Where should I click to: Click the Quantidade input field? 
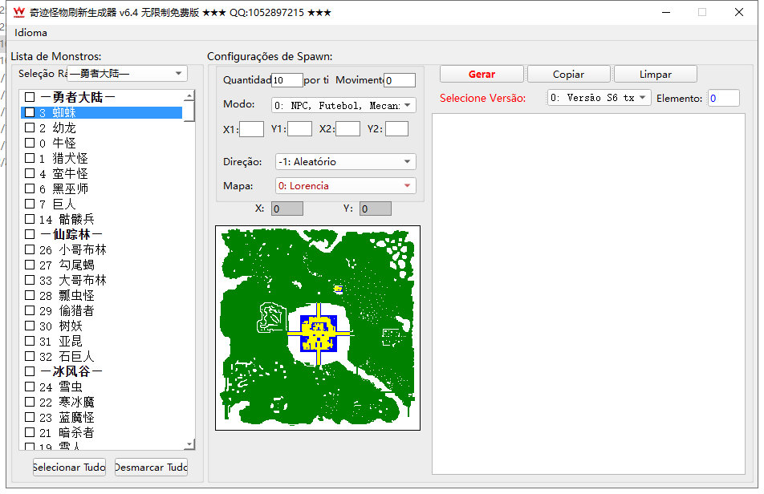click(287, 80)
